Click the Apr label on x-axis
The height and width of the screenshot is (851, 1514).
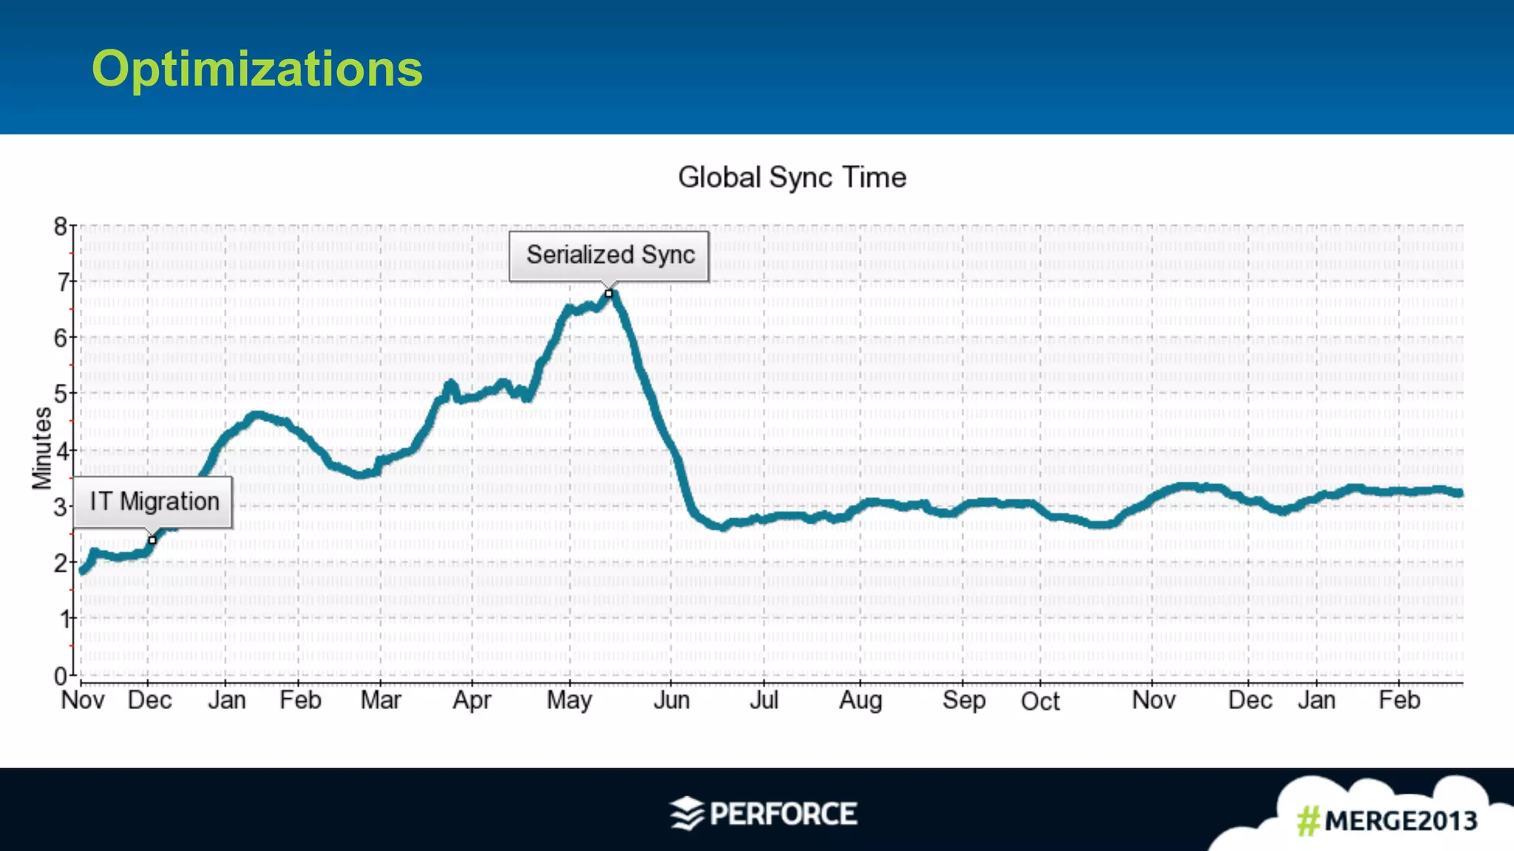[472, 700]
